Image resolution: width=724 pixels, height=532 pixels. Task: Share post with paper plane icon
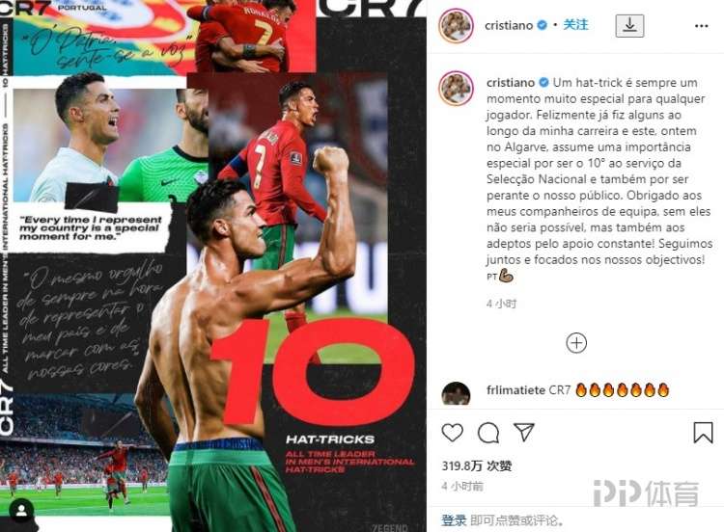pos(524,432)
